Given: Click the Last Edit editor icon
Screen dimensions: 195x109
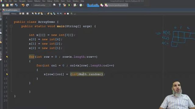Looking at the screenshot, I should pos(20,14).
